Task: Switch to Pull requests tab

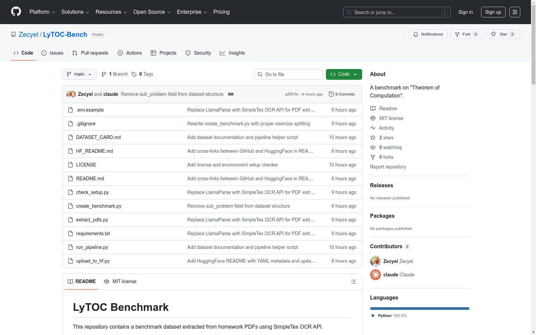Action: click(90, 53)
